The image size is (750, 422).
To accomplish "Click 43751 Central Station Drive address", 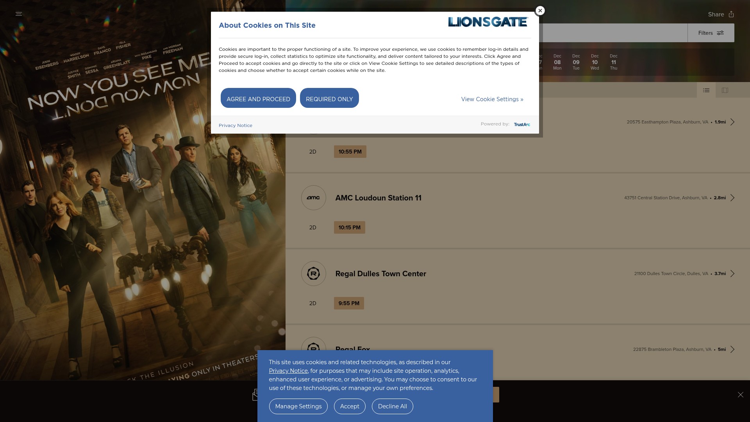I will (x=666, y=198).
